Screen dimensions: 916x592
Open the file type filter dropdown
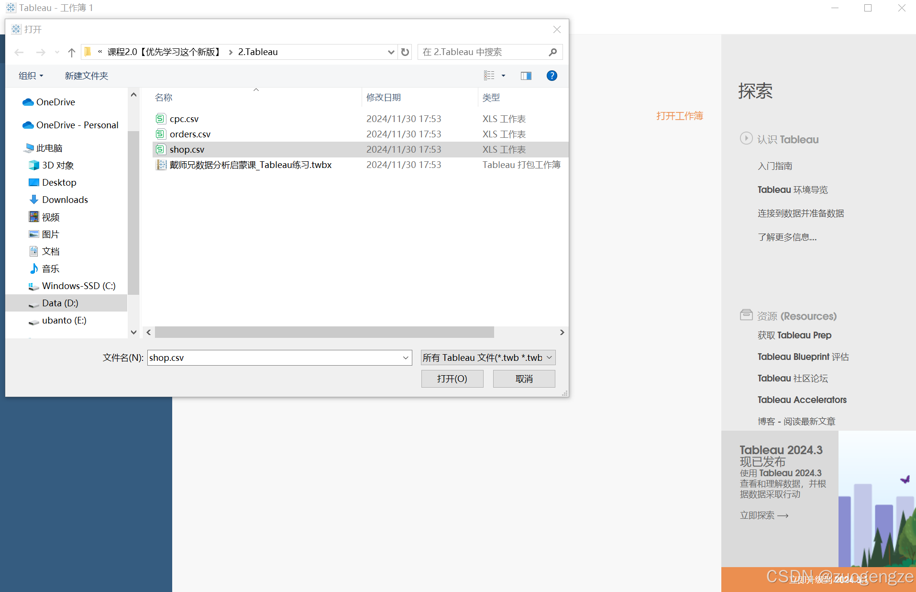click(488, 357)
